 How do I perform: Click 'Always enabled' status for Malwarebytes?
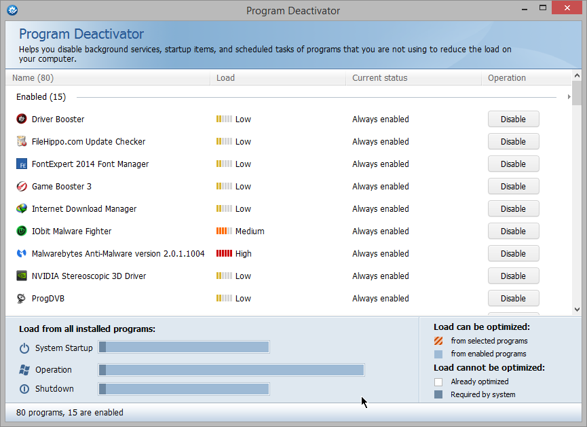pos(380,254)
